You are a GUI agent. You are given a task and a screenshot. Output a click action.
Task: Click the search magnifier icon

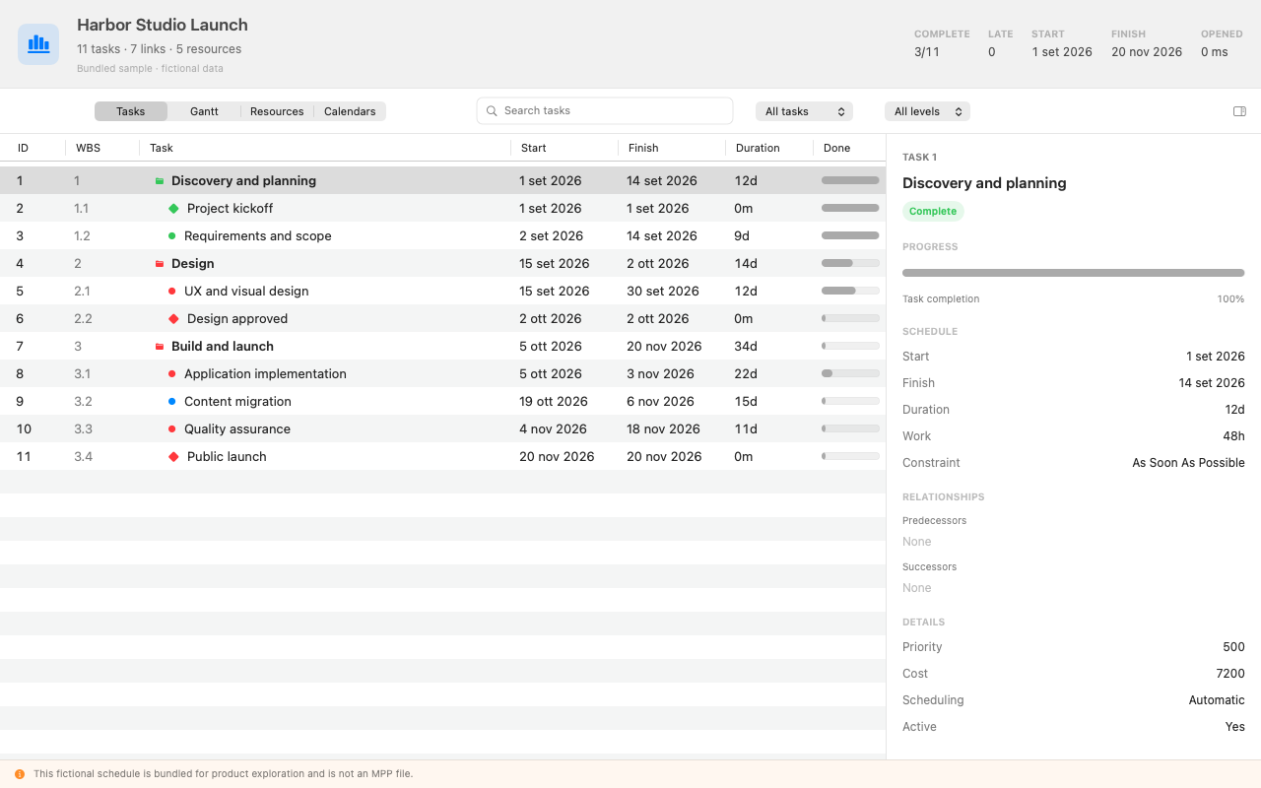pos(493,111)
